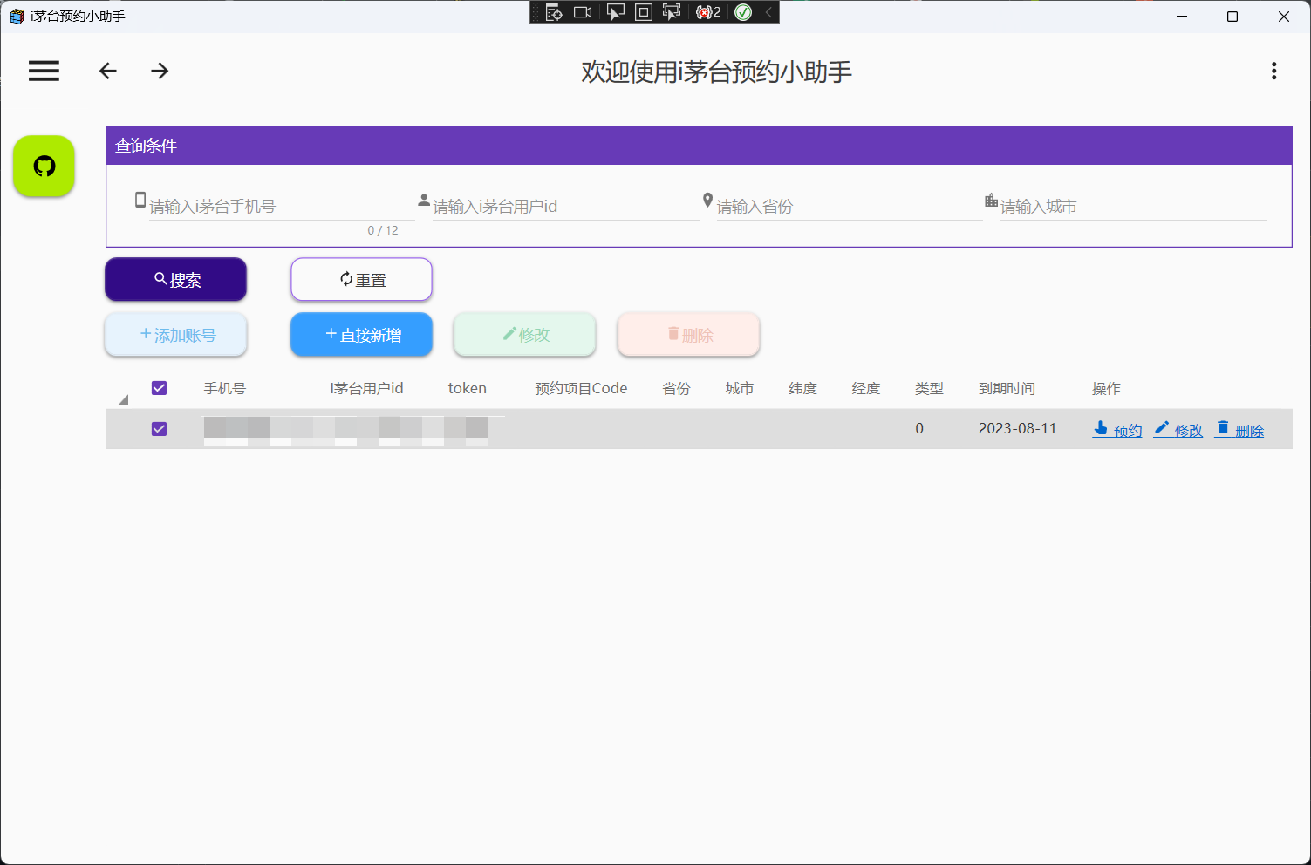Screen dimensions: 1311x865
Task: Click the 查询条件 panel header
Action: [699, 146]
